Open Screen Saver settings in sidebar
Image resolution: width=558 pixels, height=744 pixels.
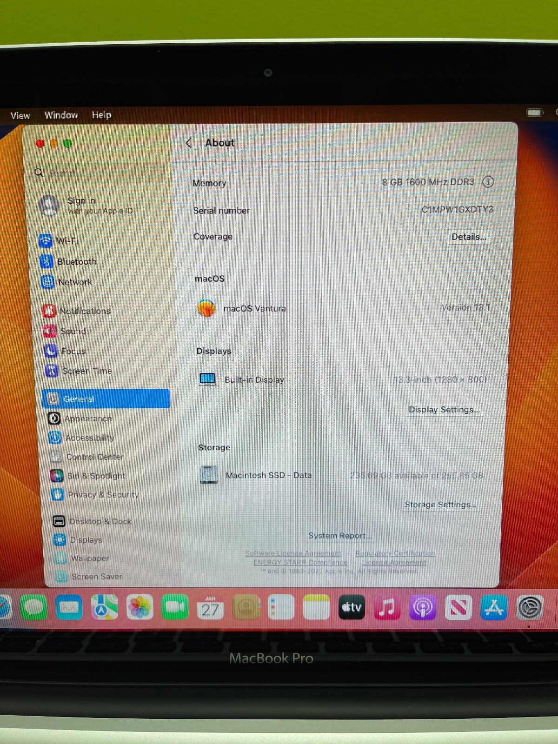click(89, 576)
